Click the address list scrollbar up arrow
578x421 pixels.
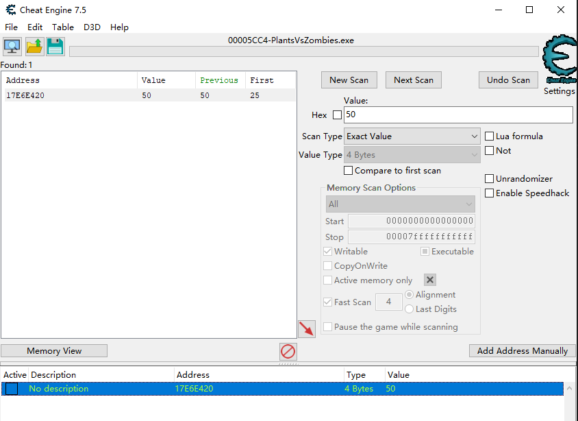(x=570, y=388)
